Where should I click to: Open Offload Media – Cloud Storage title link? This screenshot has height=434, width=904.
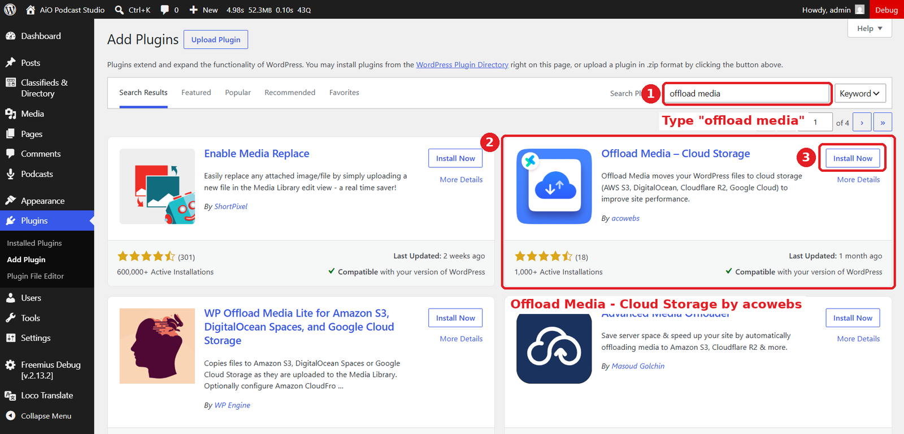pyautogui.click(x=676, y=154)
